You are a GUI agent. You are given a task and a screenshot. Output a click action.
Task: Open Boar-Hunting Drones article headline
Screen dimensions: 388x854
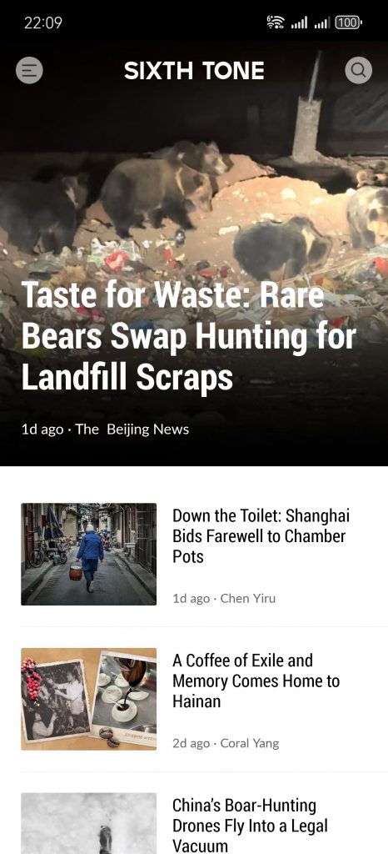(x=250, y=825)
